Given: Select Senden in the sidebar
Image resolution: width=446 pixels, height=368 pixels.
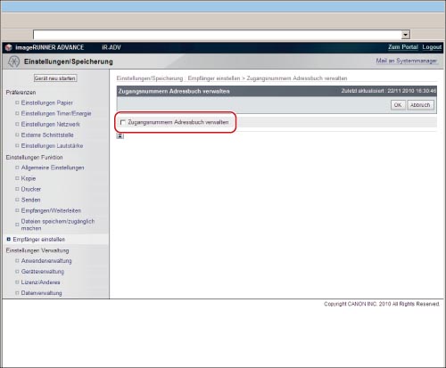Looking at the screenshot, I should tap(30, 200).
